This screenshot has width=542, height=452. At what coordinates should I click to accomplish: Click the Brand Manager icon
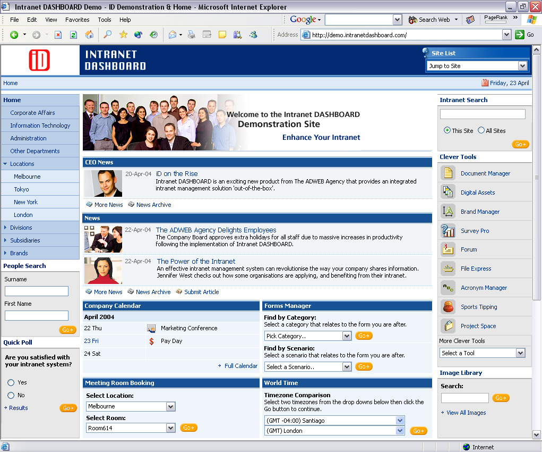[449, 212]
